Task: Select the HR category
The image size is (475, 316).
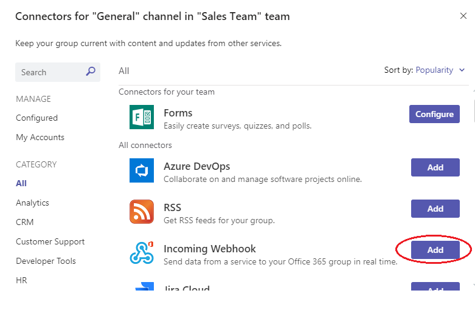Action: click(x=21, y=280)
